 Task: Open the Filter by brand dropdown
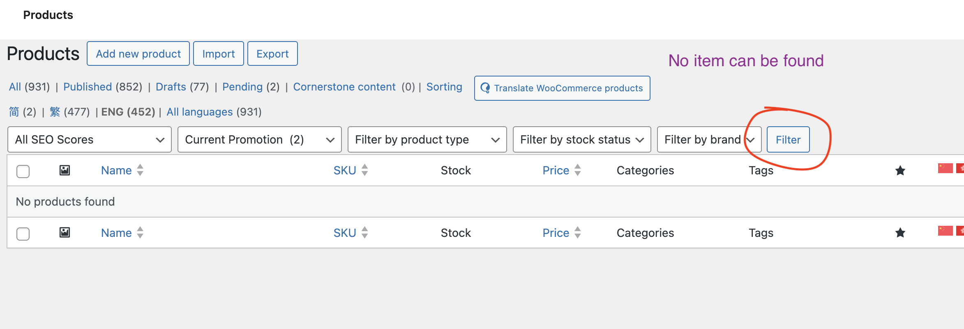(709, 140)
